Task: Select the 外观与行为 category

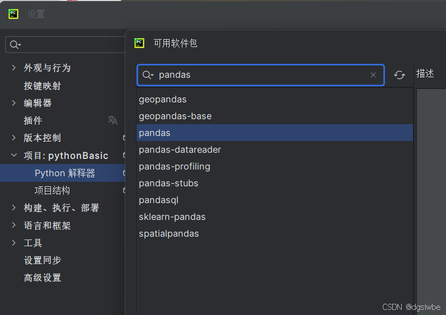Action: 47,68
